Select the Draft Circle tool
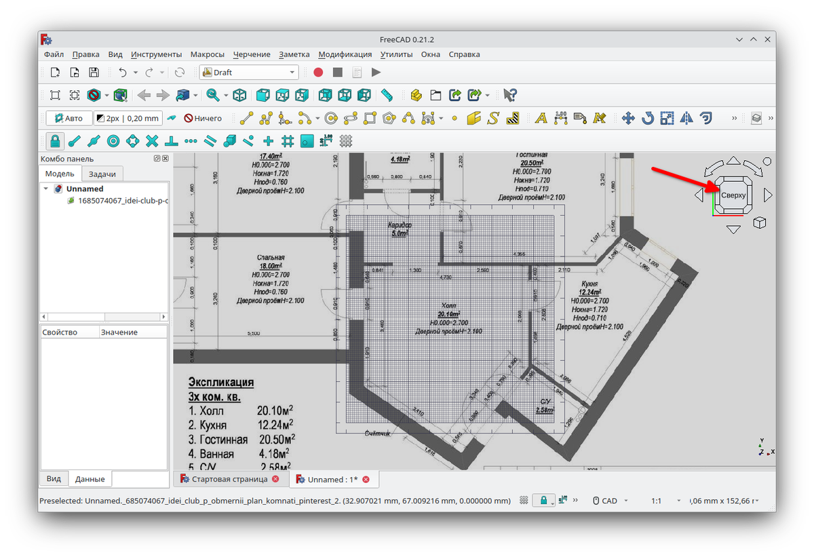814x557 pixels. point(331,119)
